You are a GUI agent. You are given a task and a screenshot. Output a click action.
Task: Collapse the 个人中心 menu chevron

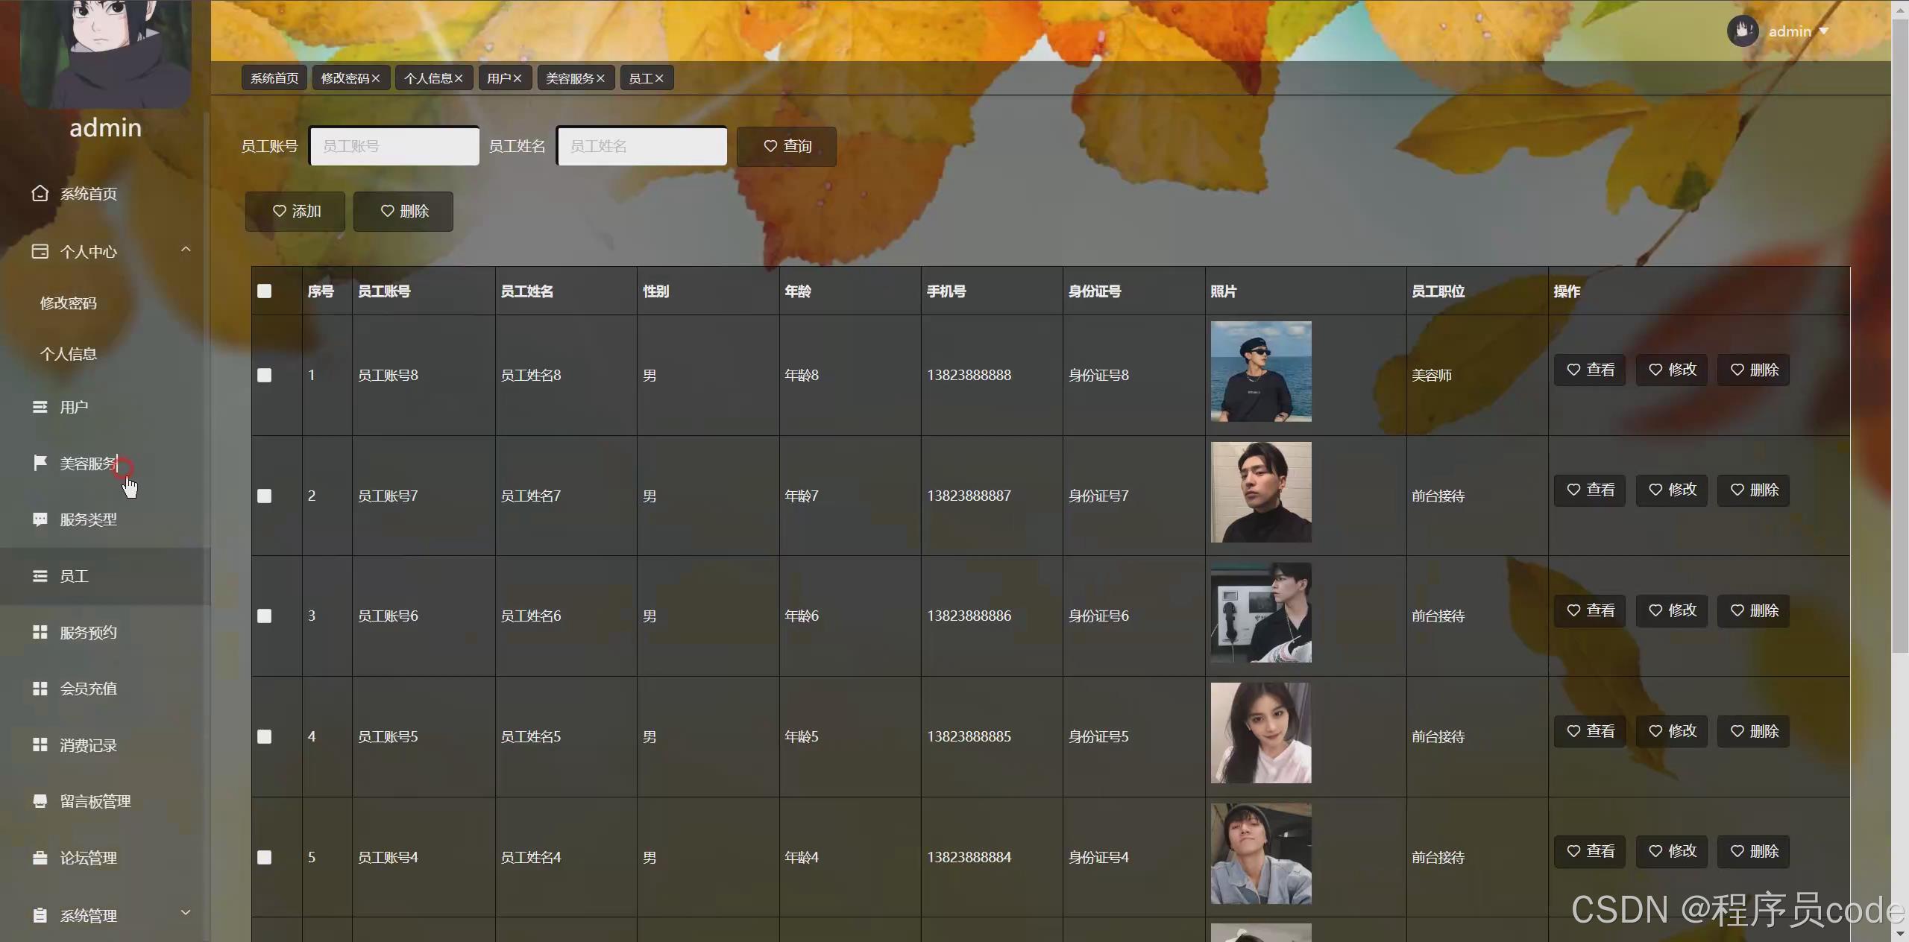click(x=186, y=250)
